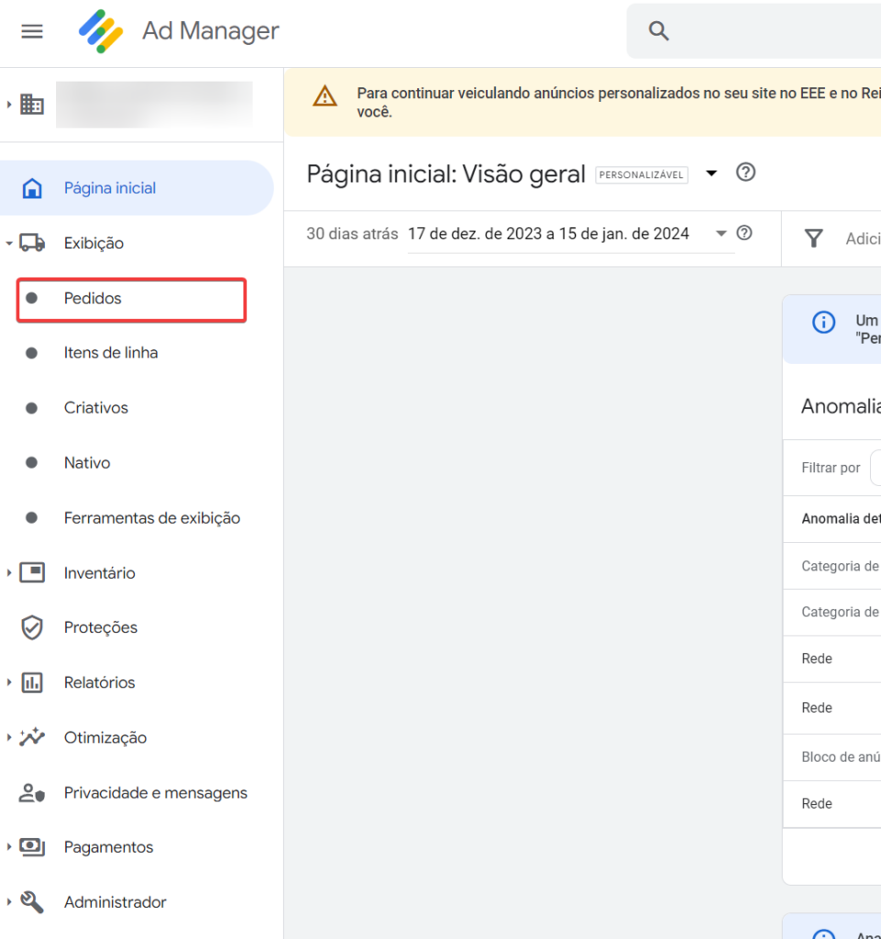Expand the Pagamentos section arrow

point(9,846)
